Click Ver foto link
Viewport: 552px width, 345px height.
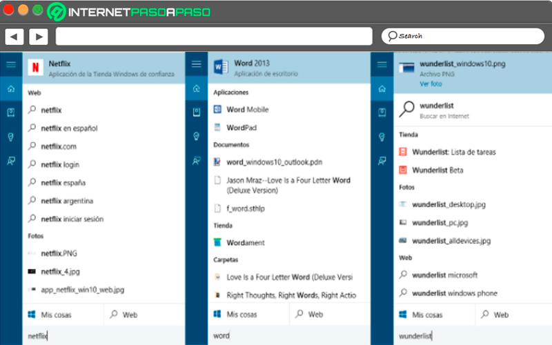tap(431, 83)
